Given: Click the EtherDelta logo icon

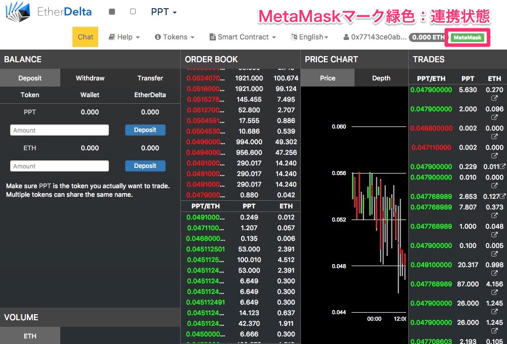Looking at the screenshot, I should click(x=18, y=12).
